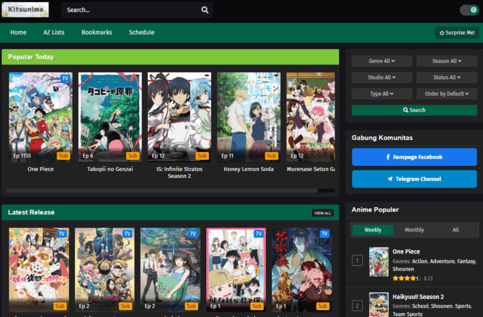Open the first Latest Release poster with sheep

point(39,270)
